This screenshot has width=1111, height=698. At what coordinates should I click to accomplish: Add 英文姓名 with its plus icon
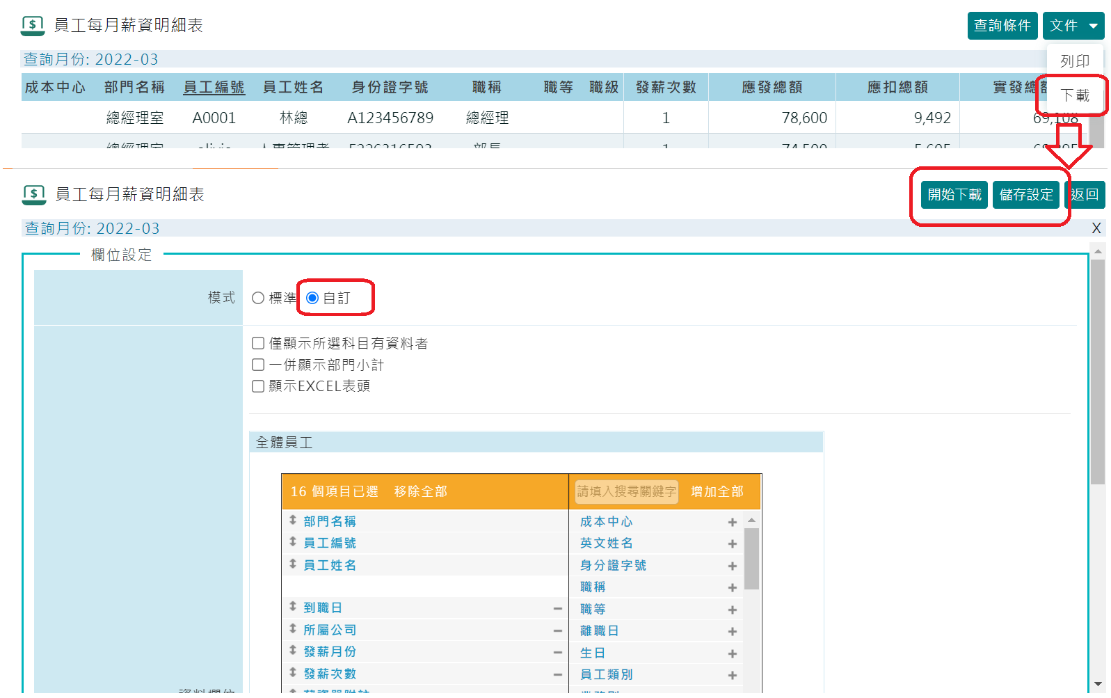click(x=732, y=544)
